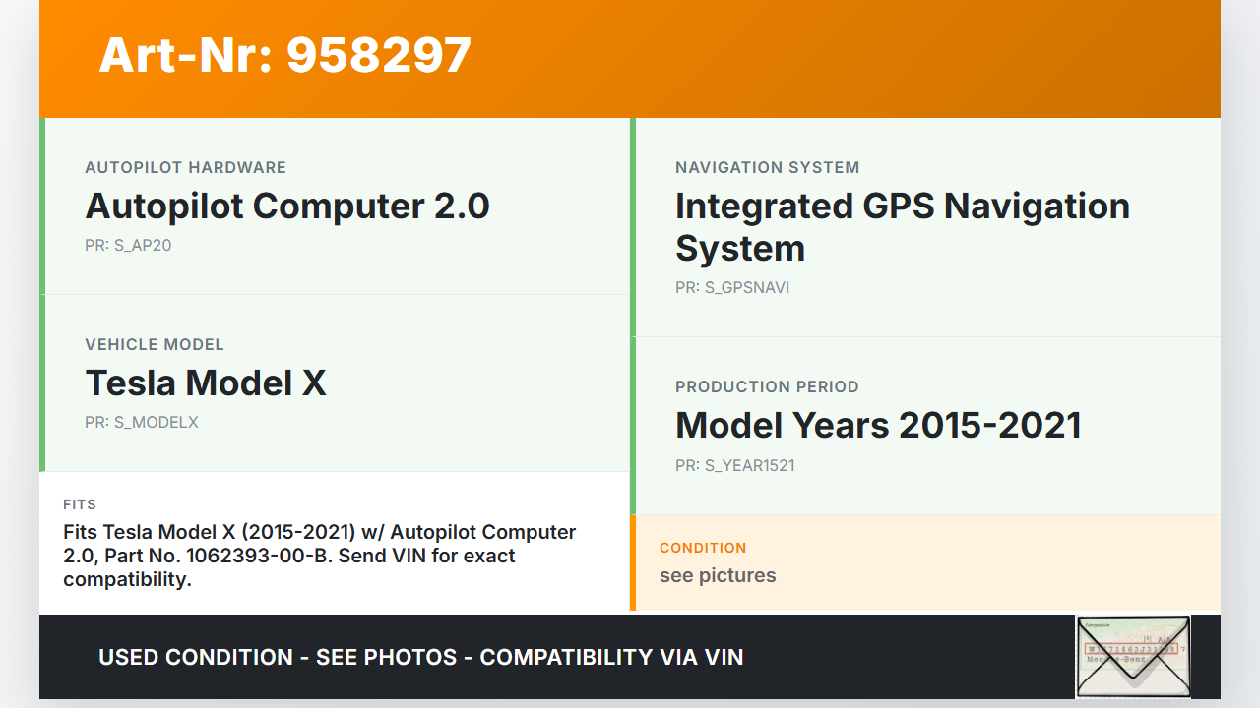
Task: Click the PR: S_AP20 code
Action: 128,245
